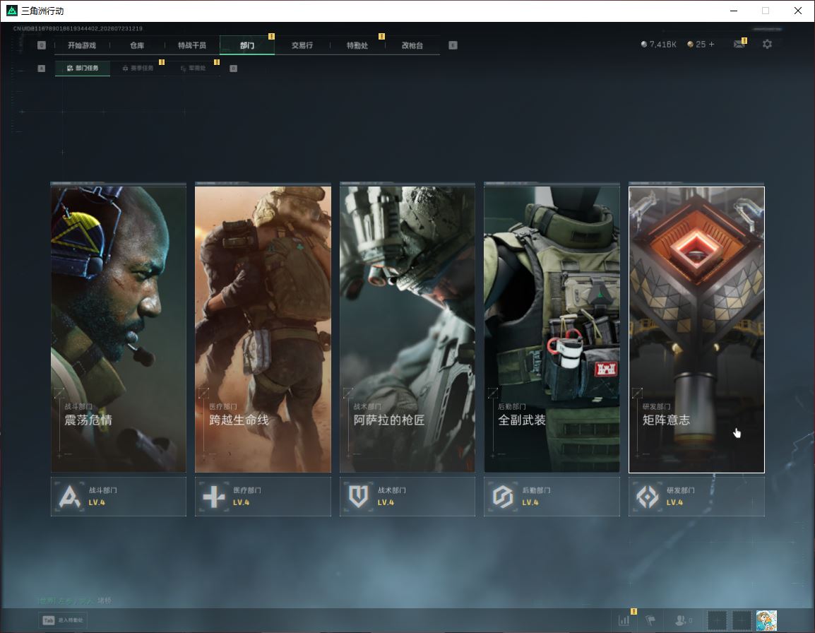Click the 阿萨拉的枪匠 title text

[x=389, y=420]
